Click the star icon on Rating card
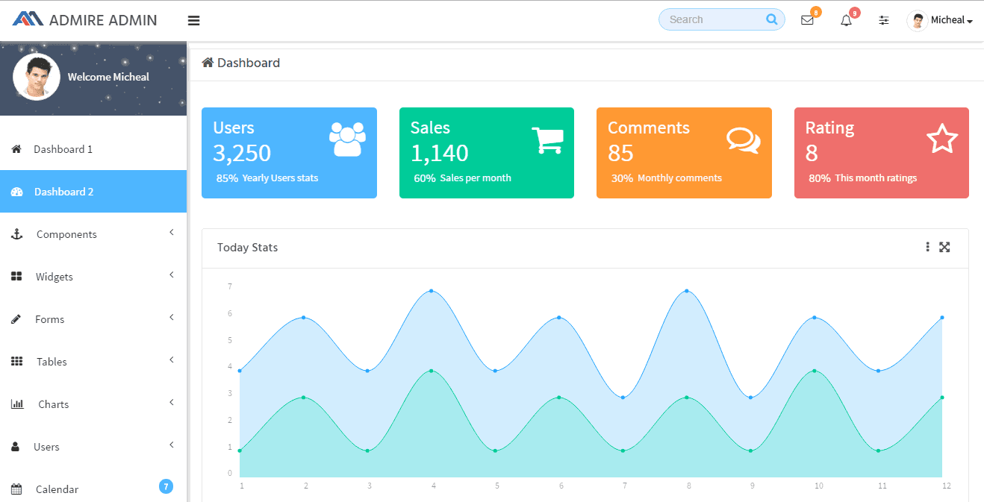The image size is (984, 502). [943, 138]
